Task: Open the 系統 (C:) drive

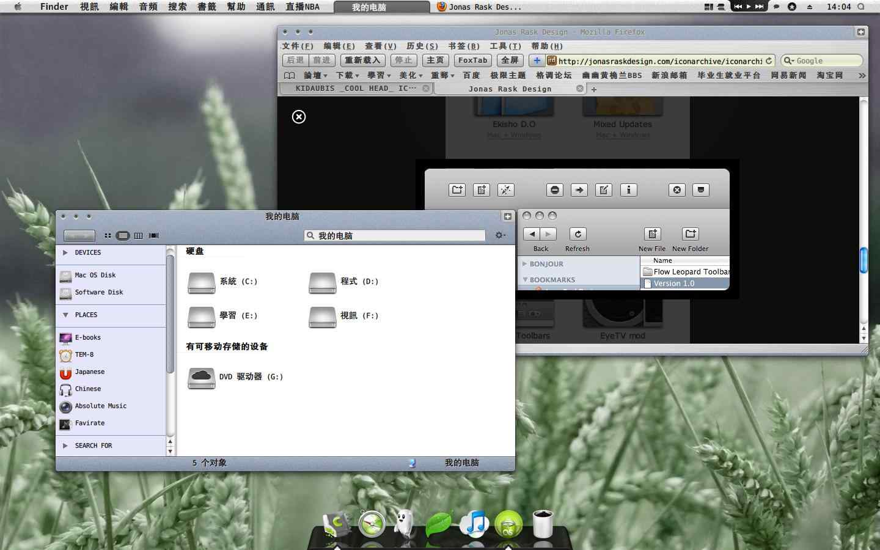Action: click(x=222, y=282)
